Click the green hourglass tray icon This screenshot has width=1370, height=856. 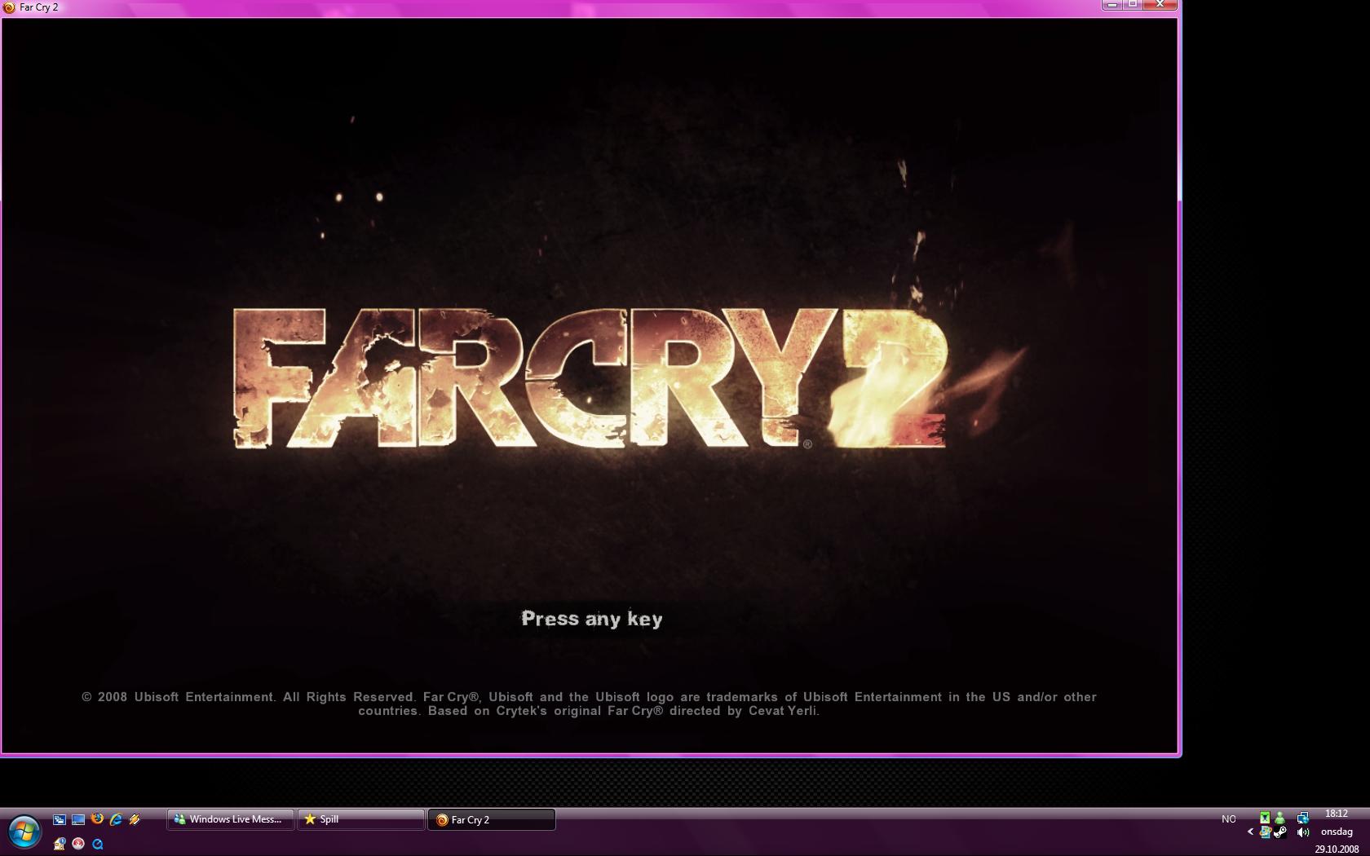[x=1265, y=818]
